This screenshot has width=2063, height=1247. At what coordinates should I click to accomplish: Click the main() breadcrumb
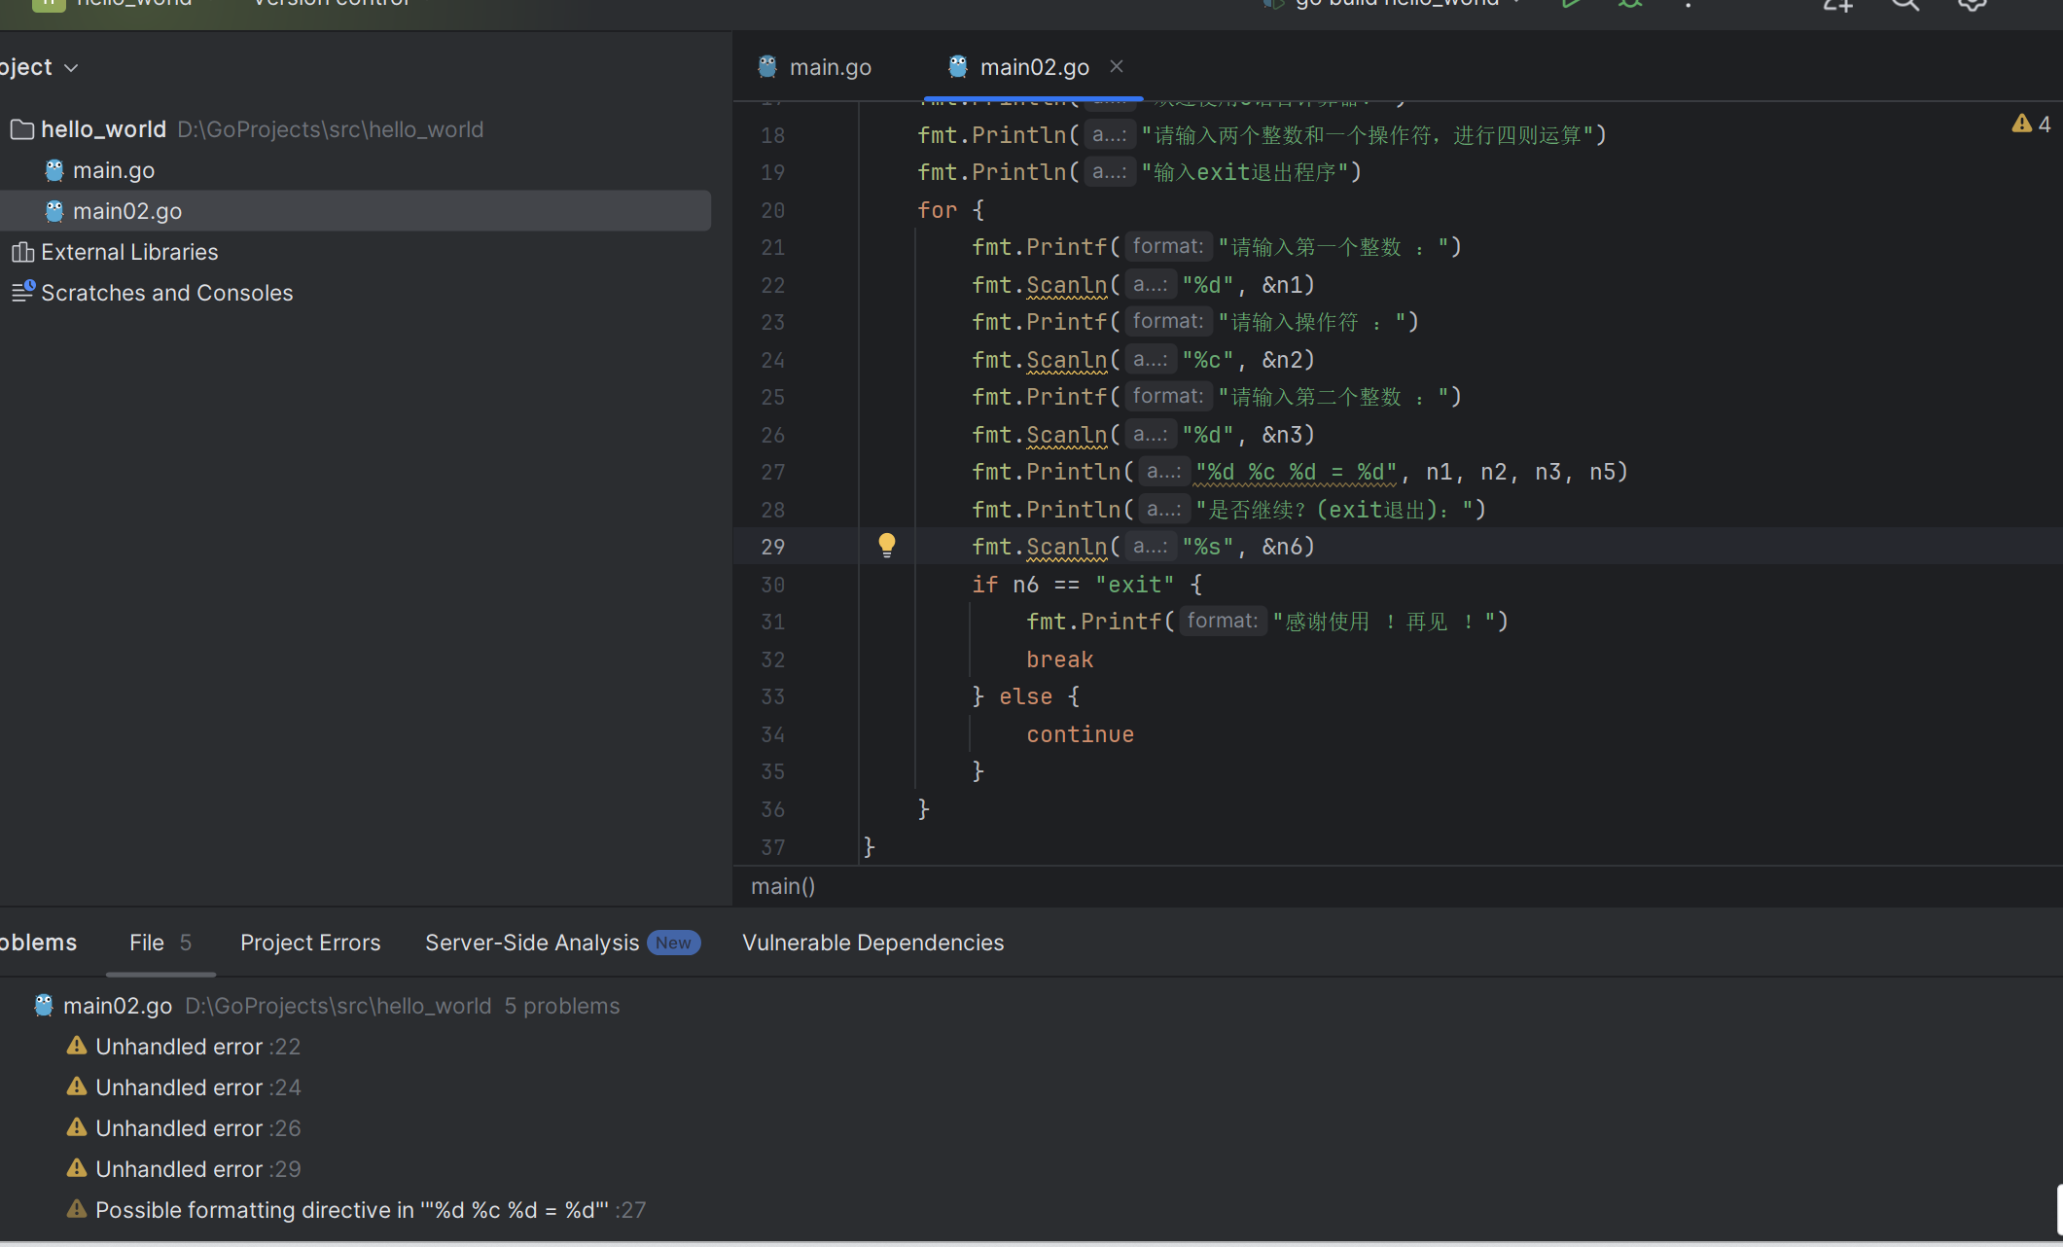783,886
